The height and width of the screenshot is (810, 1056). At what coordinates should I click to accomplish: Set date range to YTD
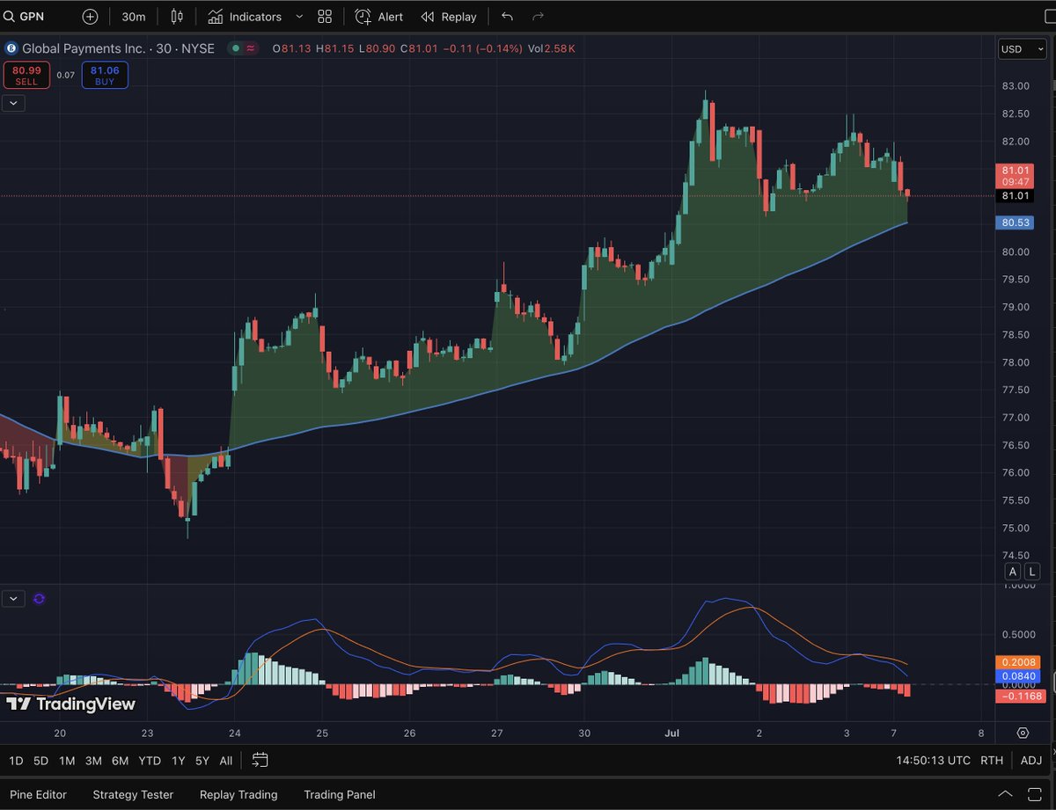point(150,761)
